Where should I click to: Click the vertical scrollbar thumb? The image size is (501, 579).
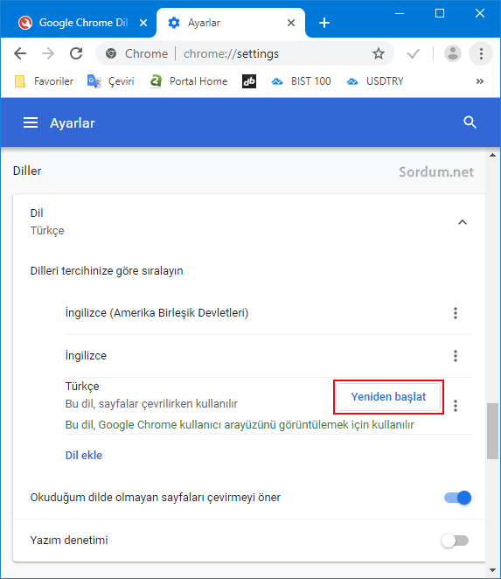pos(492,431)
